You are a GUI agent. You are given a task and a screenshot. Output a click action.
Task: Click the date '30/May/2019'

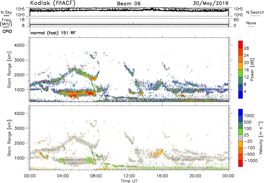pos(211,3)
